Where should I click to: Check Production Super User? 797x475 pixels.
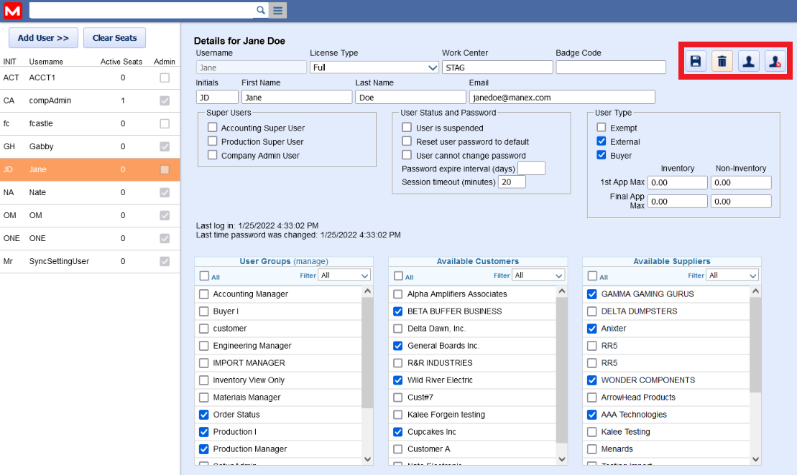(x=213, y=141)
